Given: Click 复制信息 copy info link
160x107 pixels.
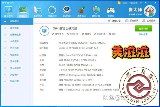Looking at the screenshot, I should pyautogui.click(x=143, y=34).
